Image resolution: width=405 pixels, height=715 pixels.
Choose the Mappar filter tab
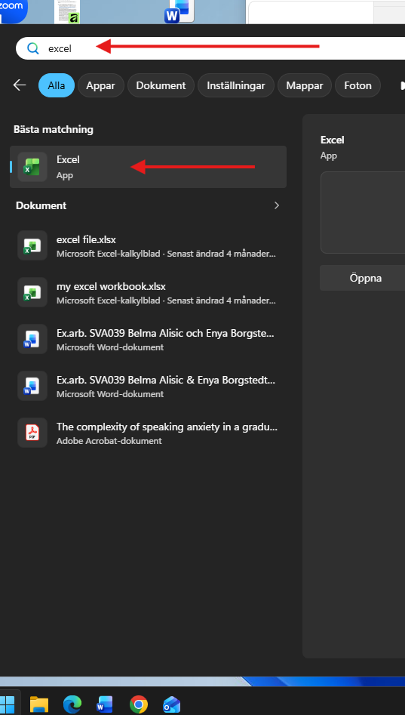305,85
